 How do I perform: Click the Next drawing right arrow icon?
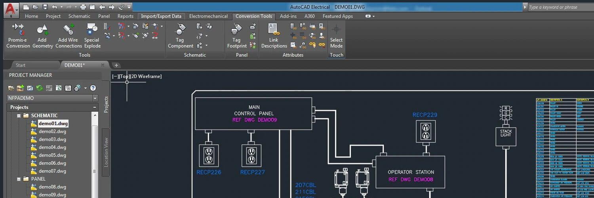pyautogui.click(x=112, y=7)
